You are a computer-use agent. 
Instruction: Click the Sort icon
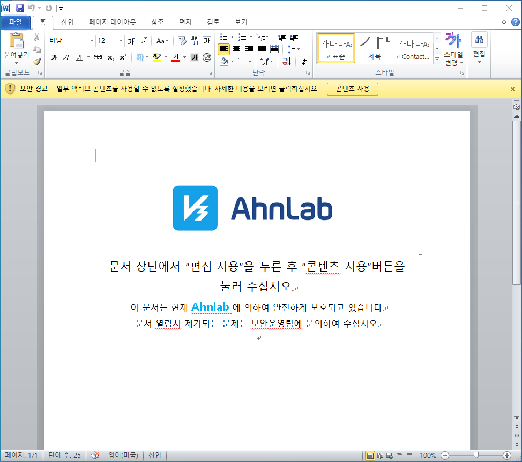(x=287, y=61)
